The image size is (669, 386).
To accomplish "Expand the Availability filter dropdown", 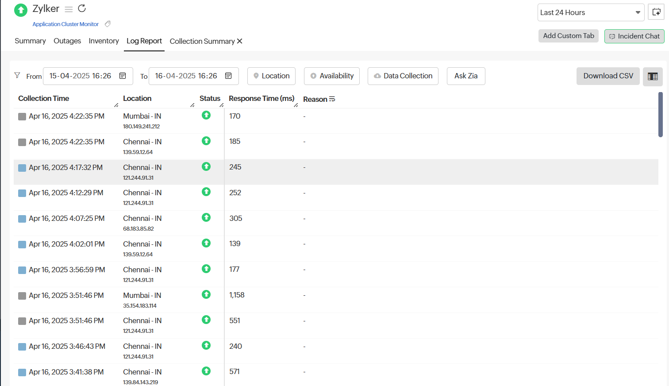I will pyautogui.click(x=331, y=76).
